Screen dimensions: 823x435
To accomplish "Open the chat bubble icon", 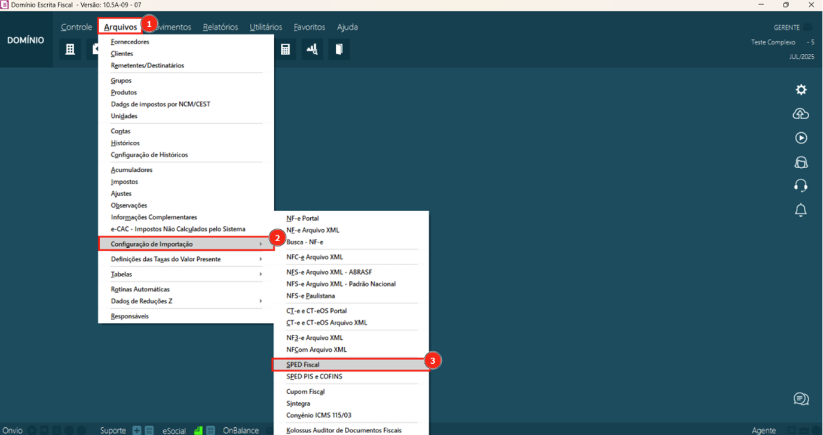I will coord(801,399).
